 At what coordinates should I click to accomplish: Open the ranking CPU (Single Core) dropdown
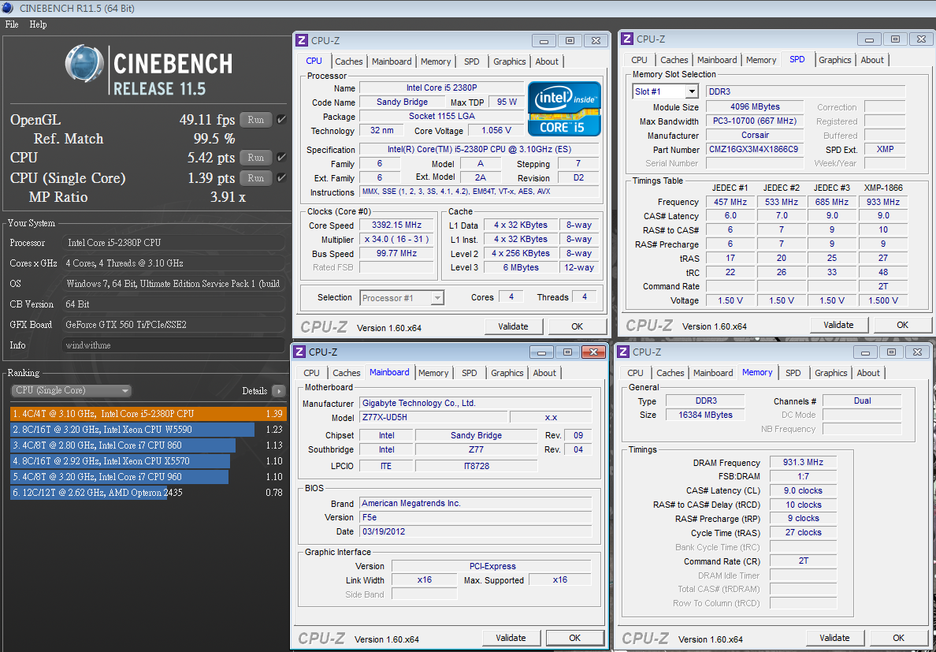72,390
